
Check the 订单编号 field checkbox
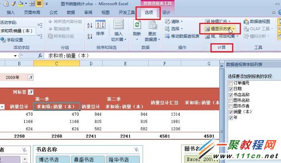[230, 83]
